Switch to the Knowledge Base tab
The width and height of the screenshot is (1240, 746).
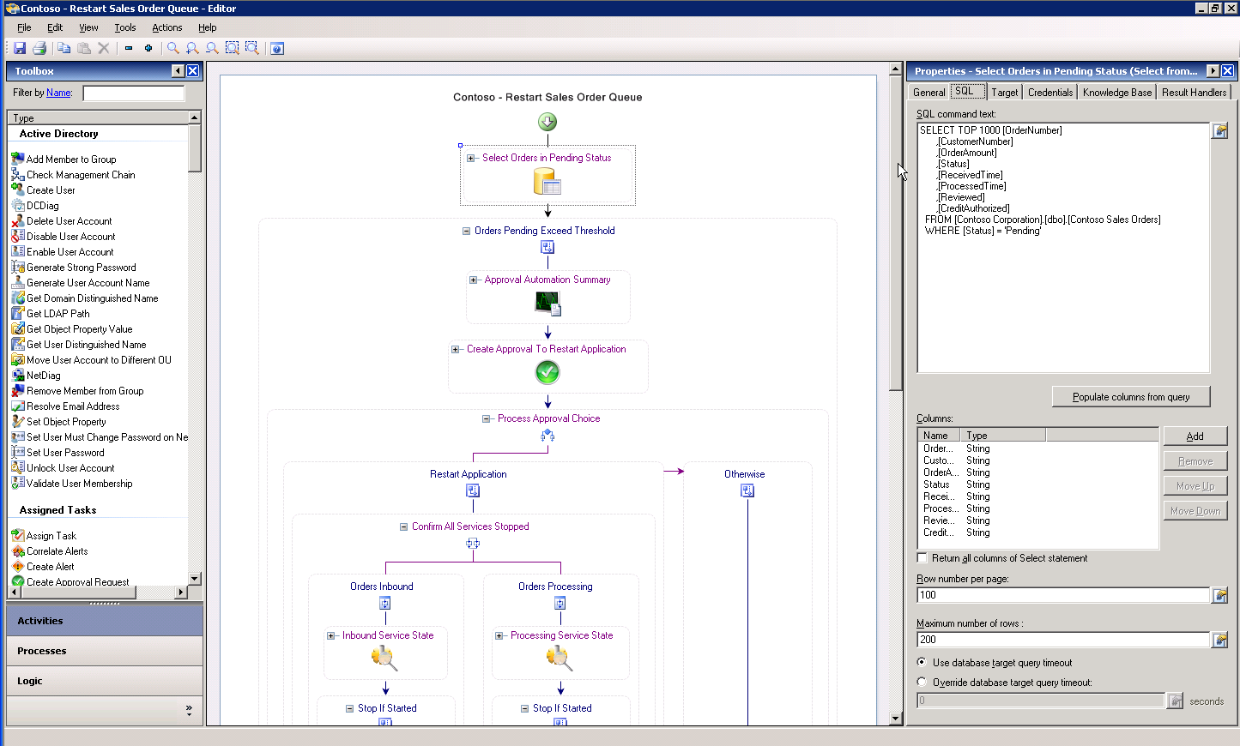tap(1117, 93)
